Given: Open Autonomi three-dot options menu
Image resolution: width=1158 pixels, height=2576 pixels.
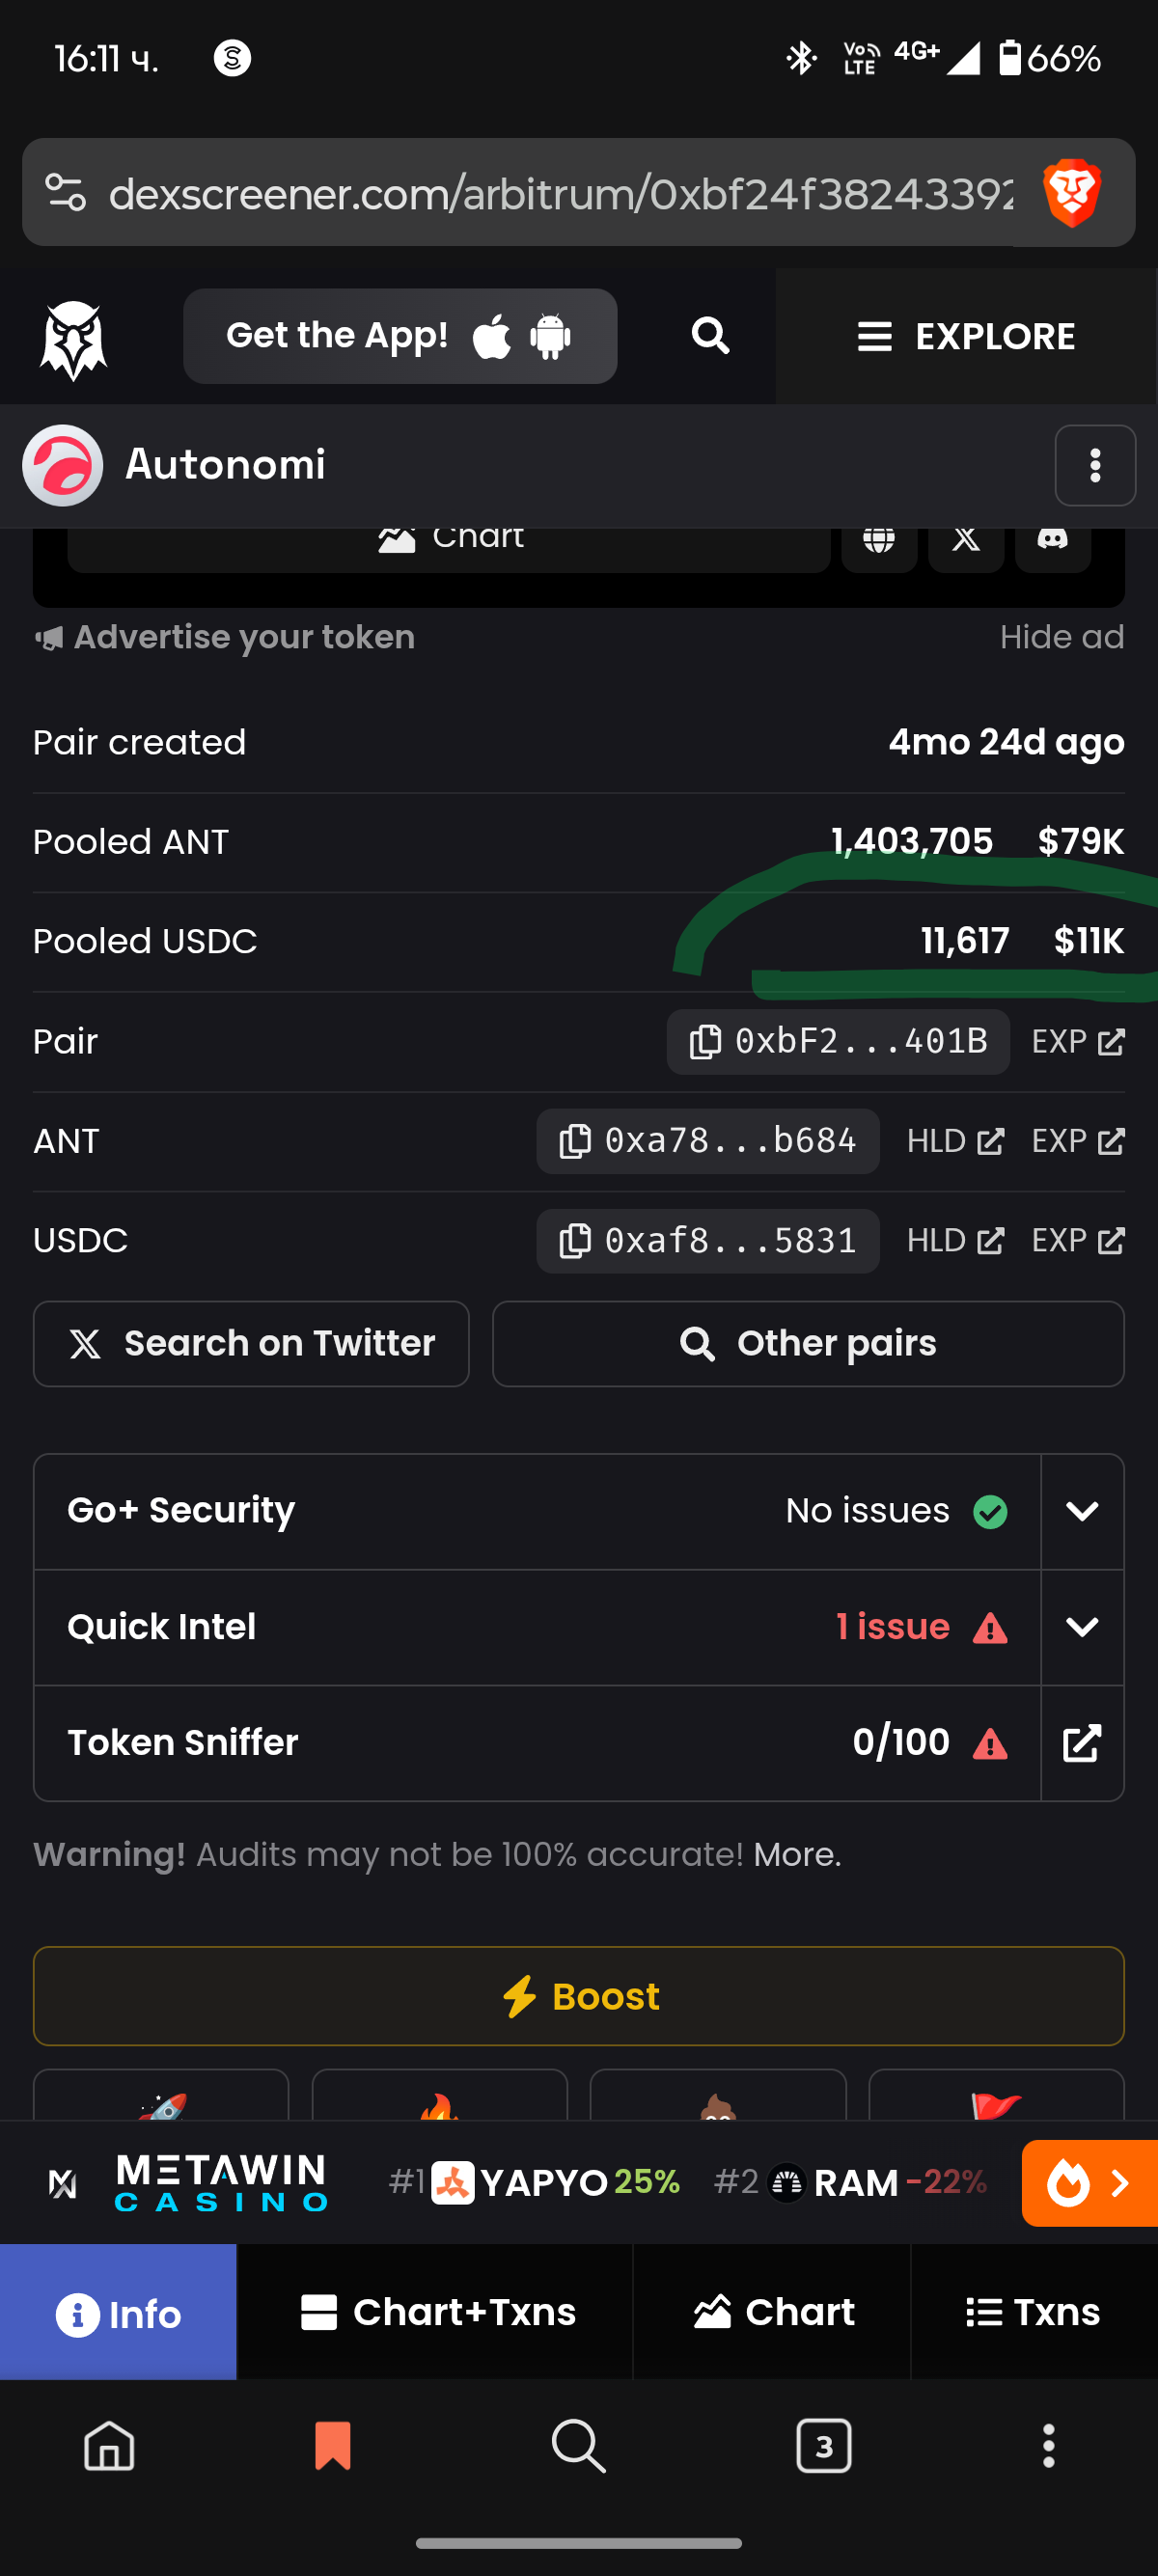Looking at the screenshot, I should 1094,465.
